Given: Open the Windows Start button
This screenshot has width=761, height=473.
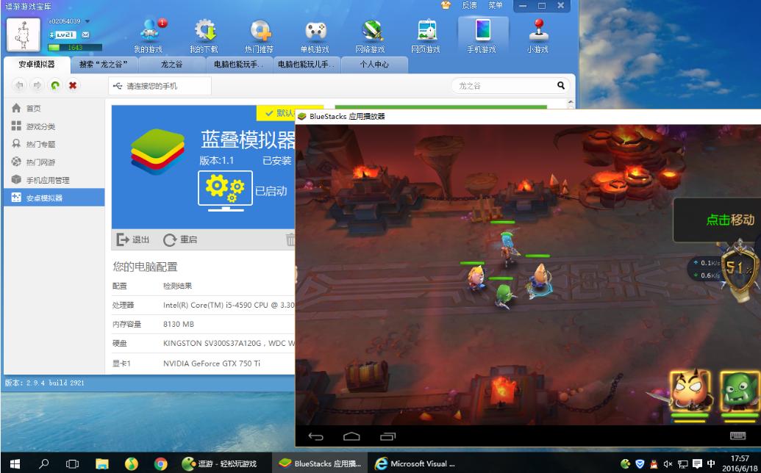Looking at the screenshot, I should pyautogui.click(x=15, y=463).
